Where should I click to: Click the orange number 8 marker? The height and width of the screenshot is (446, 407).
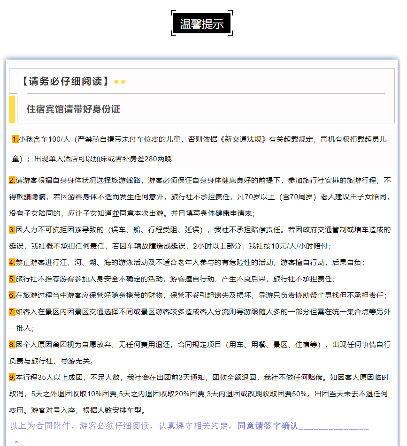click(12, 345)
